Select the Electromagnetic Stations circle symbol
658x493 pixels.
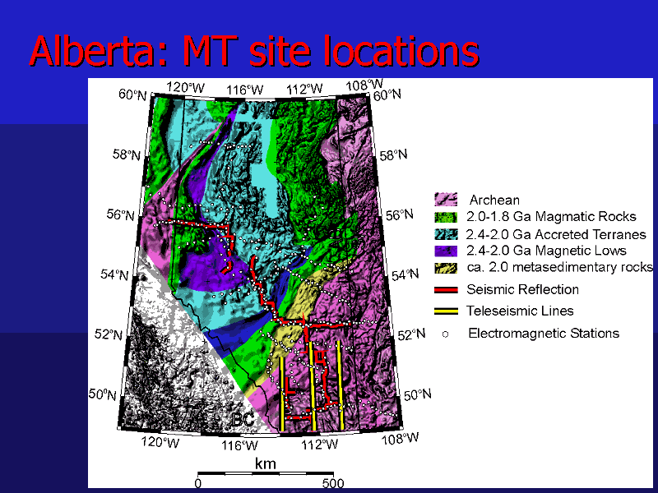[x=444, y=334]
